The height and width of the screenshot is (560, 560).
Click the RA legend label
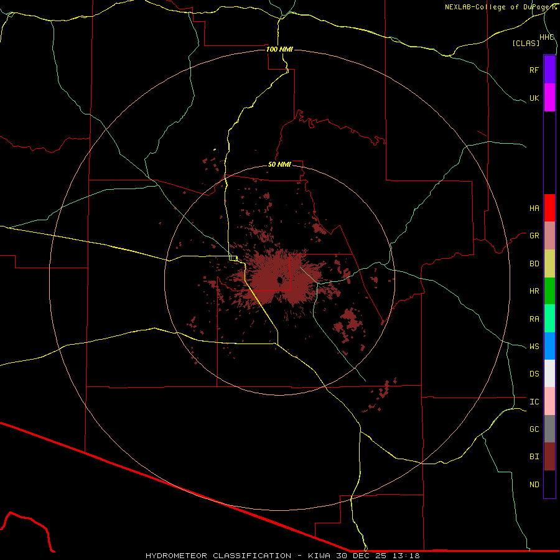(534, 319)
